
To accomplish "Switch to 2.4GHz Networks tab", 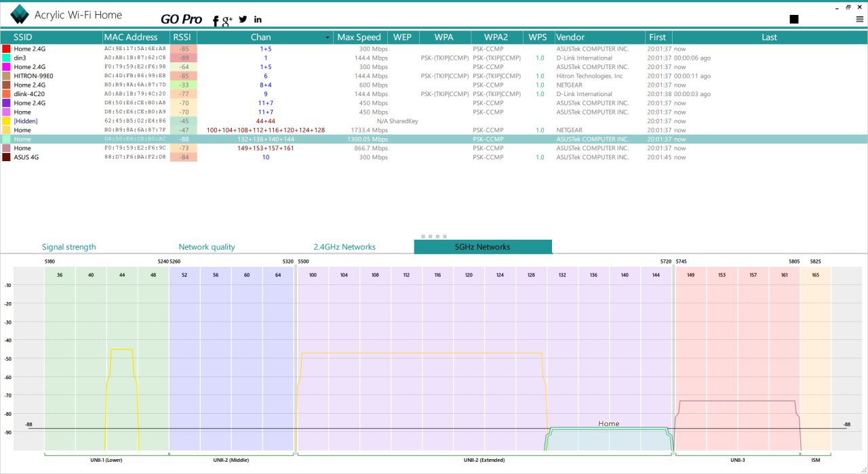I will coord(344,247).
